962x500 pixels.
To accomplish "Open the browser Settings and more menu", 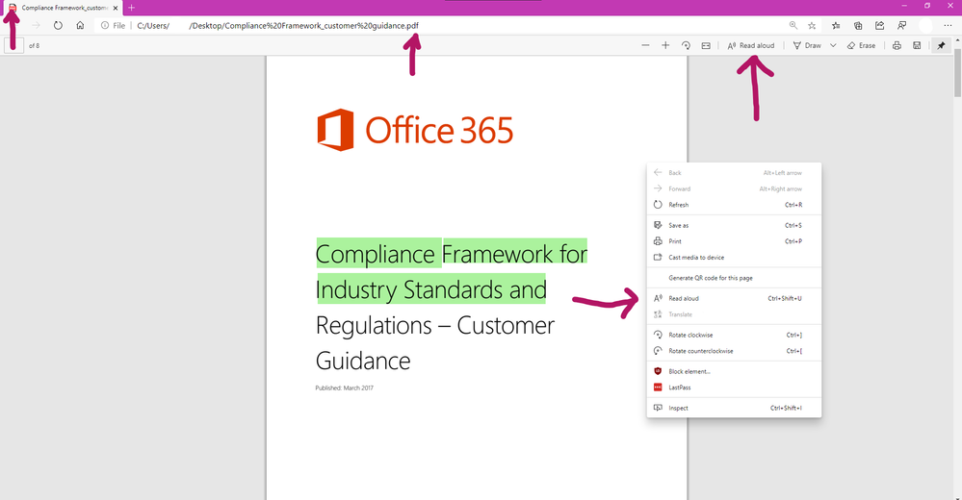I will coord(948,26).
